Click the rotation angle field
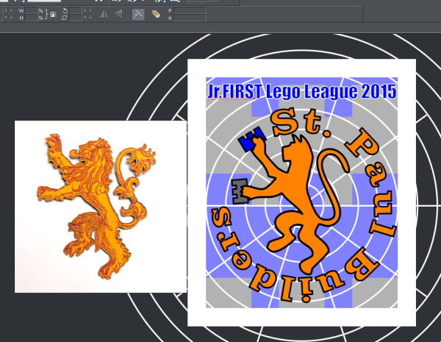Screen dimensions: 441x342 pyautogui.click(x=75, y=11)
